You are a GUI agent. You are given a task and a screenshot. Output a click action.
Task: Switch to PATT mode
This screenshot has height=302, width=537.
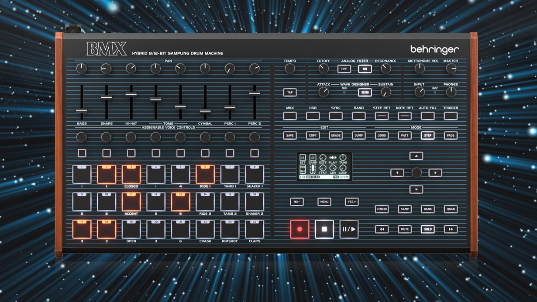(405, 135)
